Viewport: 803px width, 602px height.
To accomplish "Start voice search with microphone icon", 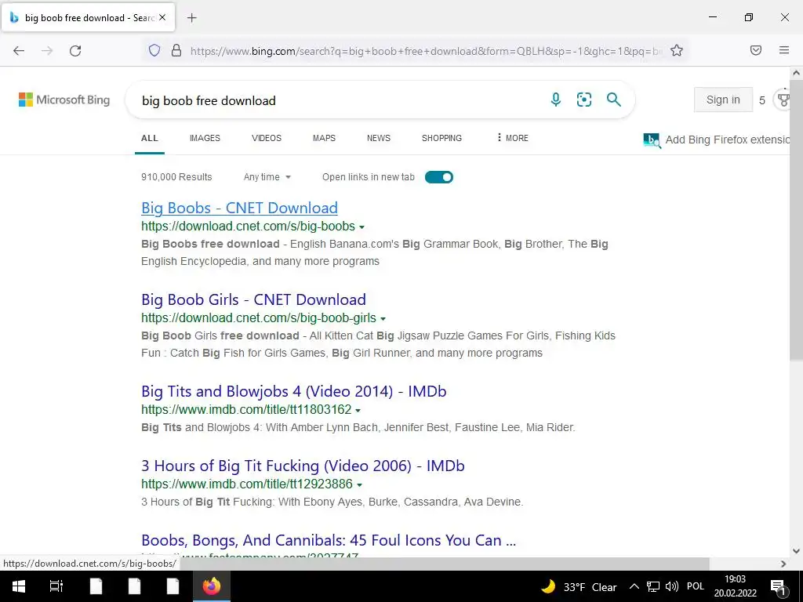I will [556, 100].
